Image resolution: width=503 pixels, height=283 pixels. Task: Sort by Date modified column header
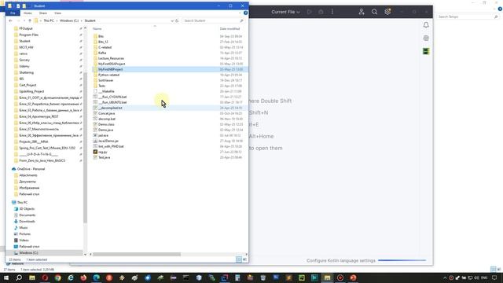tap(229, 29)
